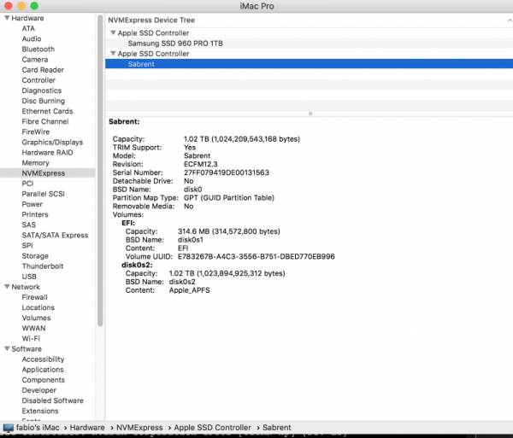Select Wi-Fi item
Viewport: 513px width, 438px height.
pos(31,339)
